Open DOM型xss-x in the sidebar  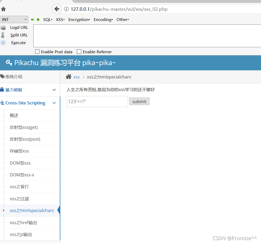coord(22,175)
